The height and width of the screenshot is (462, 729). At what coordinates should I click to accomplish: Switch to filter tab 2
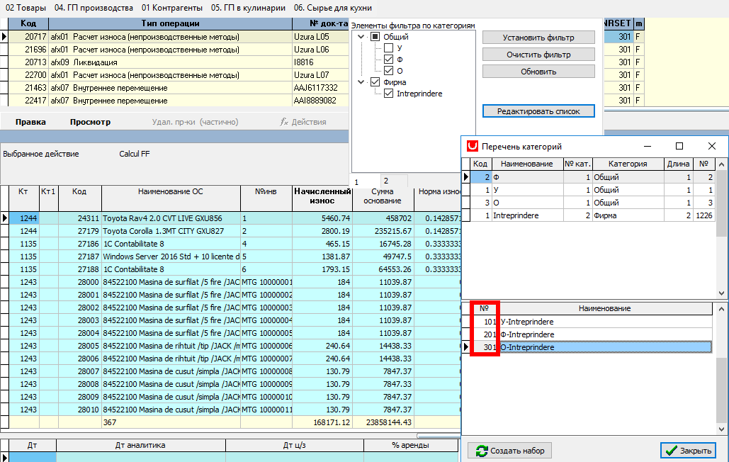click(x=394, y=181)
